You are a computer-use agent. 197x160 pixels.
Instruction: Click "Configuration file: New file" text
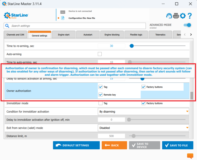click(82, 18)
